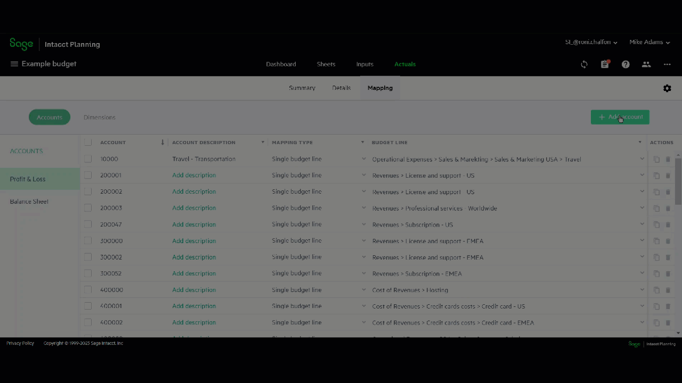Switch to the Dimensions view
Screen dimensions: 682x383
[100, 118]
